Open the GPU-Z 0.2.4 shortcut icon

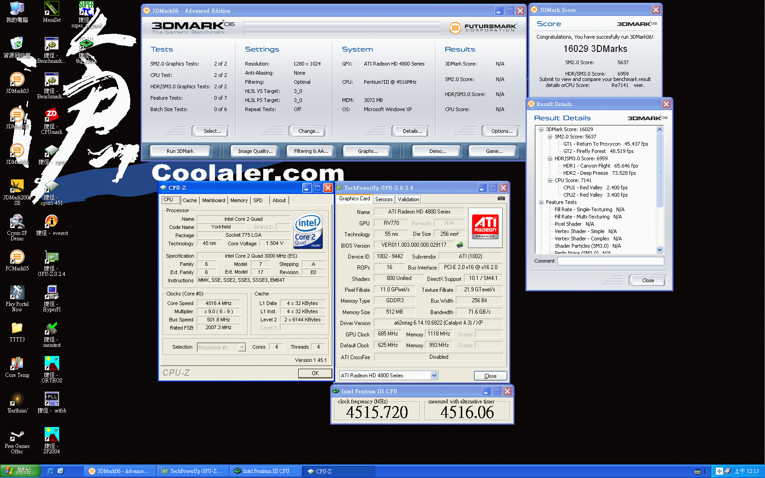click(51, 263)
